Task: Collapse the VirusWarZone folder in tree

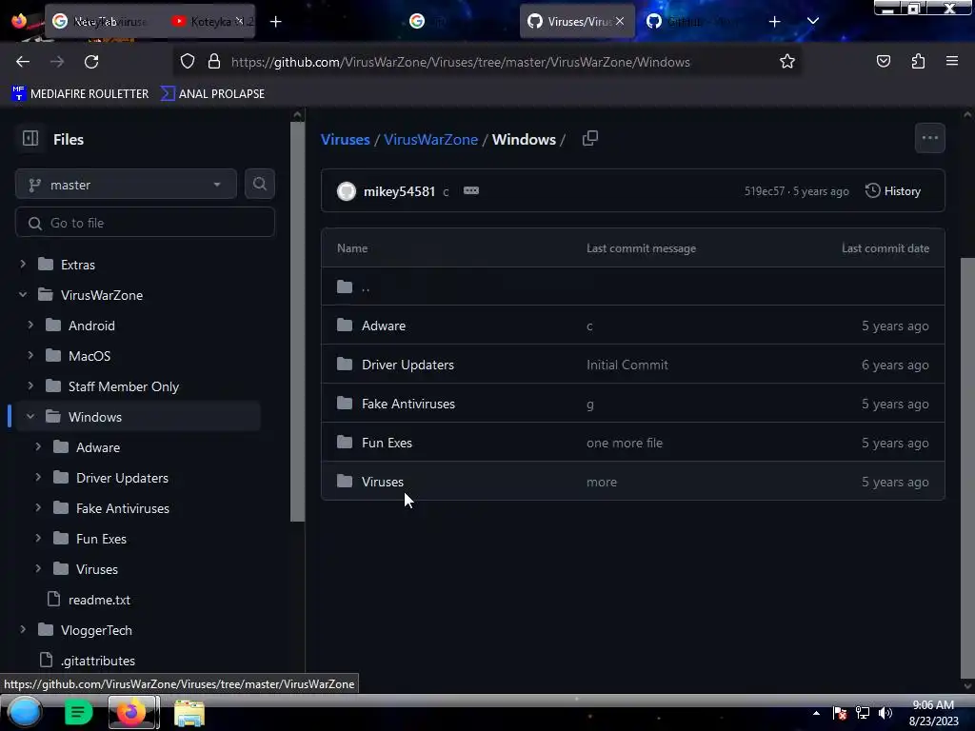Action: 23,295
